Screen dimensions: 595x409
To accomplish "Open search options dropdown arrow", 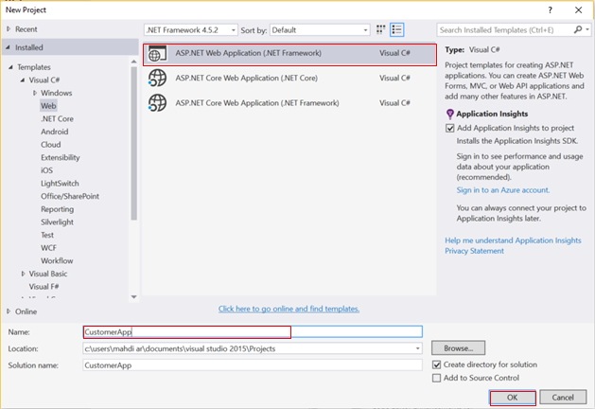I will [587, 29].
